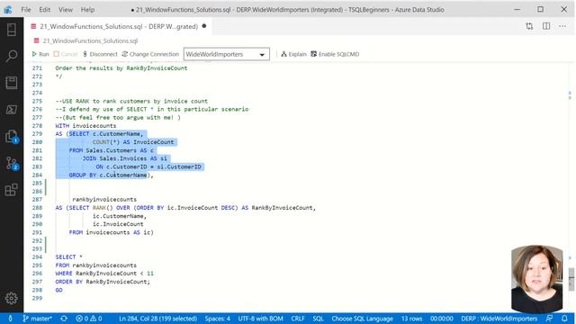Open the editor More Actions ellipsis
The height and width of the screenshot is (324, 576).
tap(562, 26)
